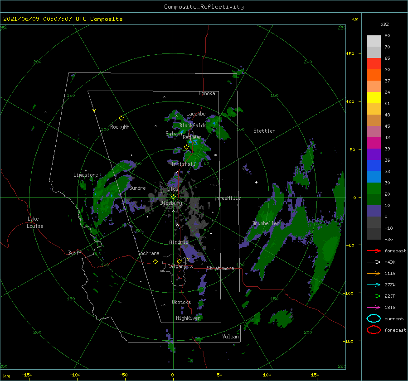Click the cyan 27ZW arrow legend icon
Image resolution: width=408 pixels, height=381 pixels.
point(374,285)
